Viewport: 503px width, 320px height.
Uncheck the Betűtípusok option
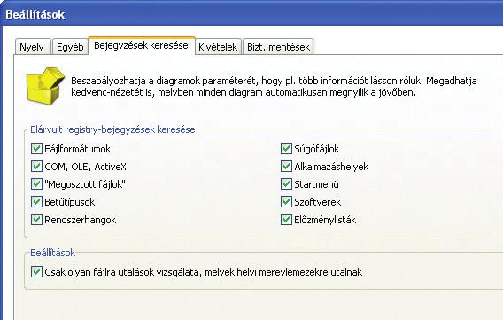pos(36,201)
